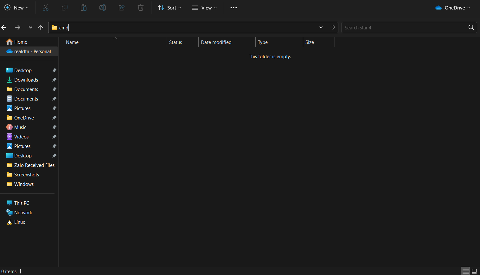Click the Paste clipboard icon
480x275 pixels.
(84, 8)
